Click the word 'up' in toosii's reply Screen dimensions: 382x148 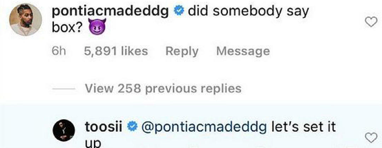[93, 143]
